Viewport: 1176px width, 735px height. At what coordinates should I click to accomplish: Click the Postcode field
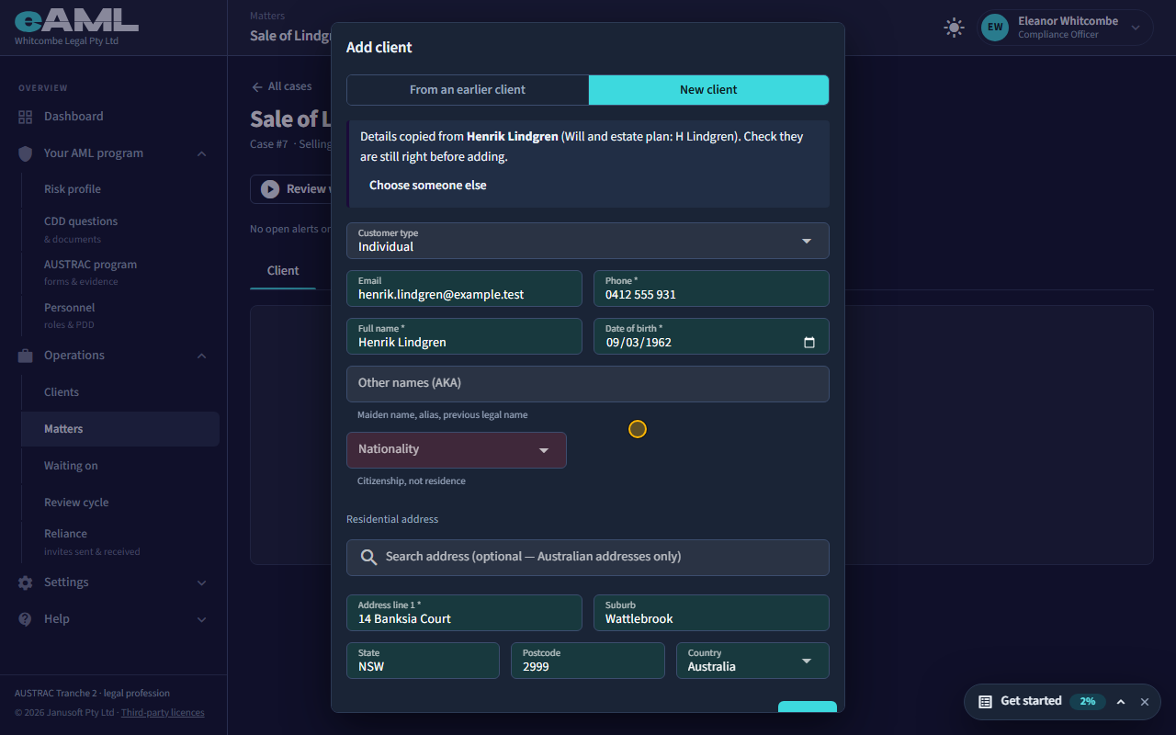(587, 661)
